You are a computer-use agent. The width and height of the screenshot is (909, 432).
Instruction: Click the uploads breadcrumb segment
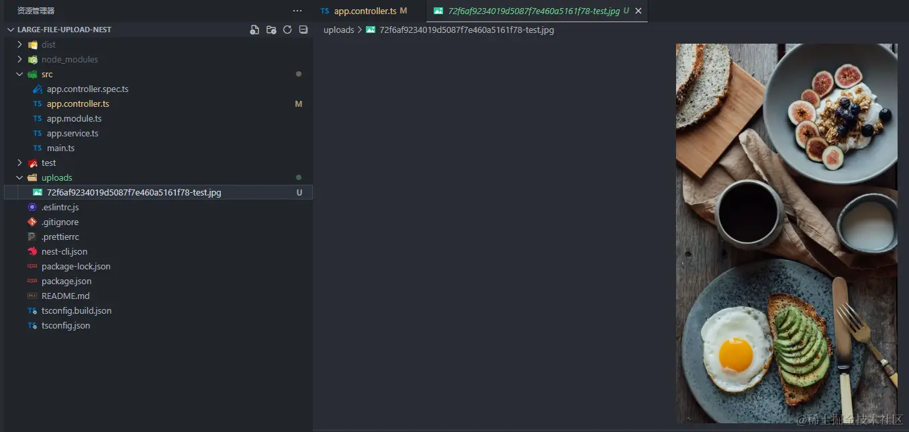coord(338,30)
